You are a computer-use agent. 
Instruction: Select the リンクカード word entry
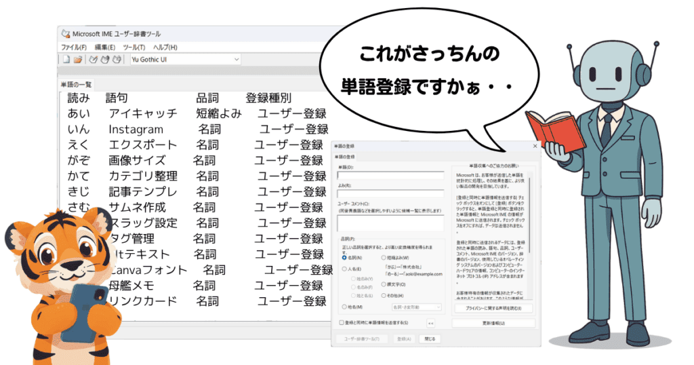click(x=143, y=301)
